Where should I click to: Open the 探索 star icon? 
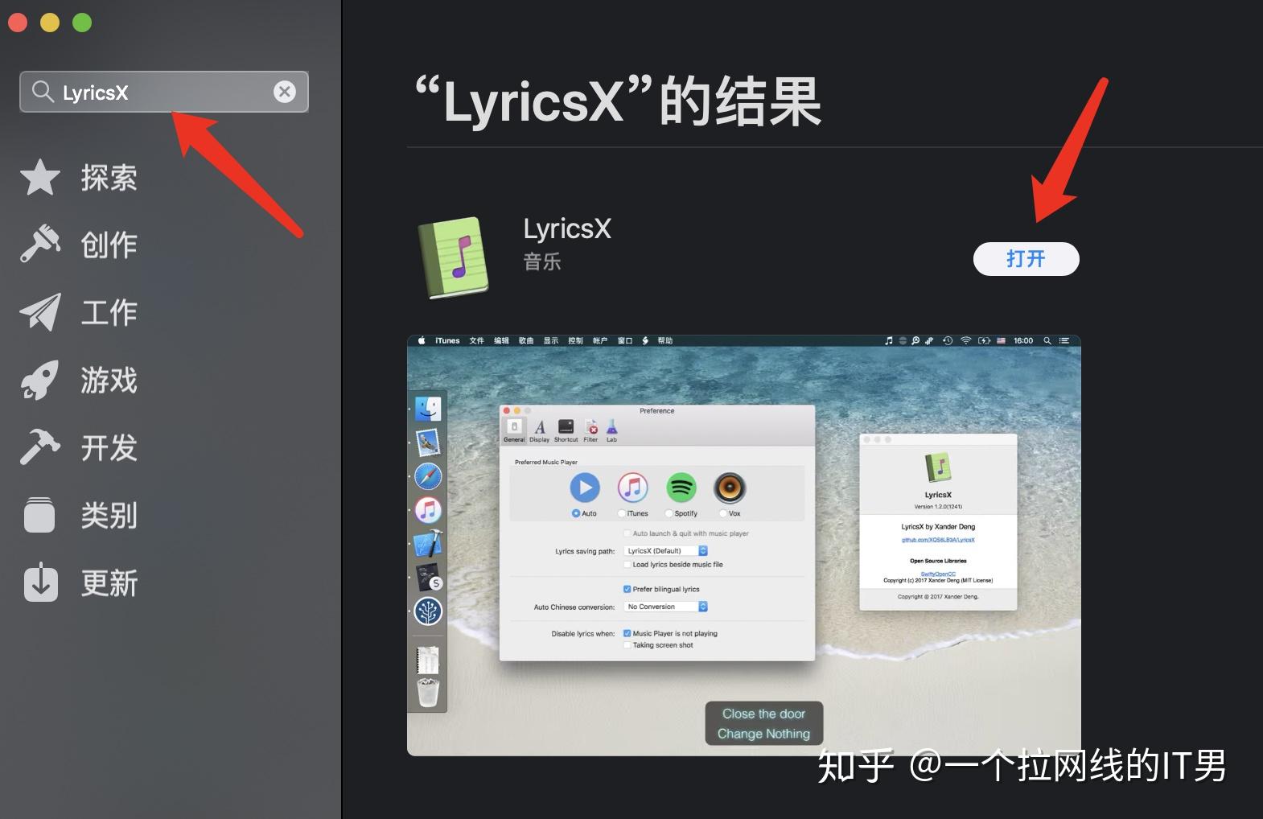[40, 177]
